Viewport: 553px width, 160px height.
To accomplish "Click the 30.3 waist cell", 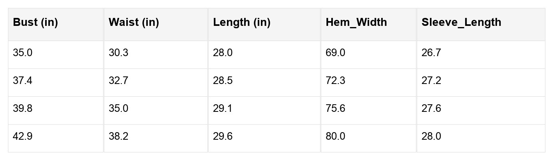I will [x=119, y=53].
